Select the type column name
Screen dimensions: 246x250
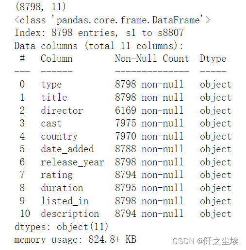[x=51, y=85]
